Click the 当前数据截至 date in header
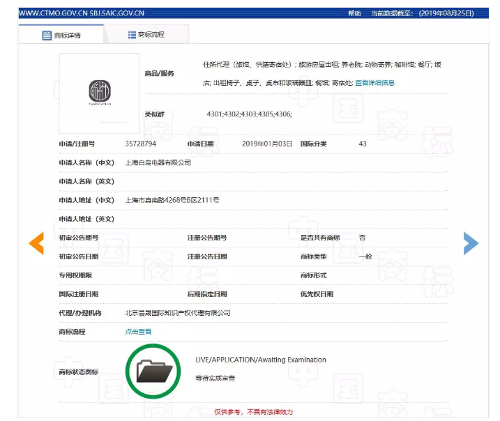This screenshot has width=500, height=421. [x=423, y=13]
